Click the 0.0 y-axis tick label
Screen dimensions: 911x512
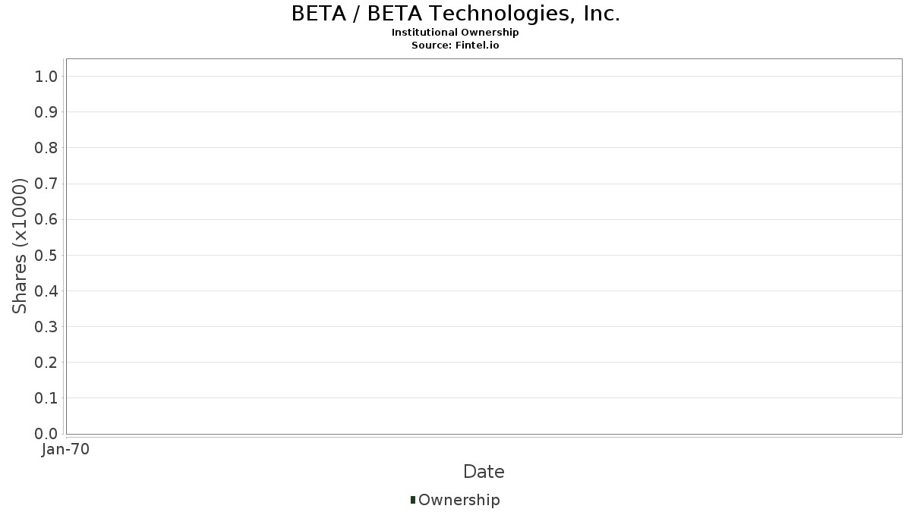tap(46, 434)
